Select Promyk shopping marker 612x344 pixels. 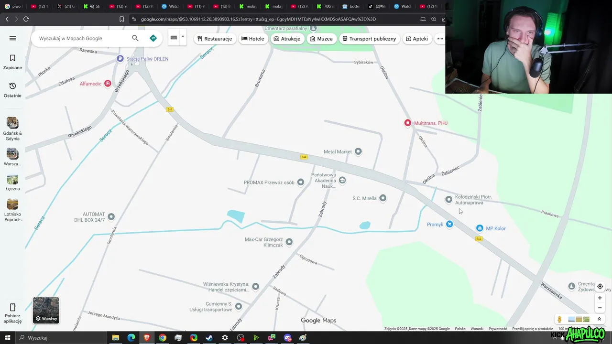[449, 224]
